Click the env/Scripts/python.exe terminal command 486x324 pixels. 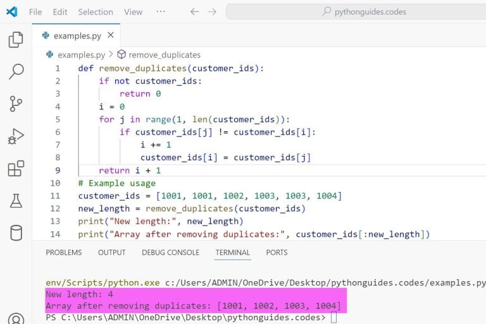(103, 282)
